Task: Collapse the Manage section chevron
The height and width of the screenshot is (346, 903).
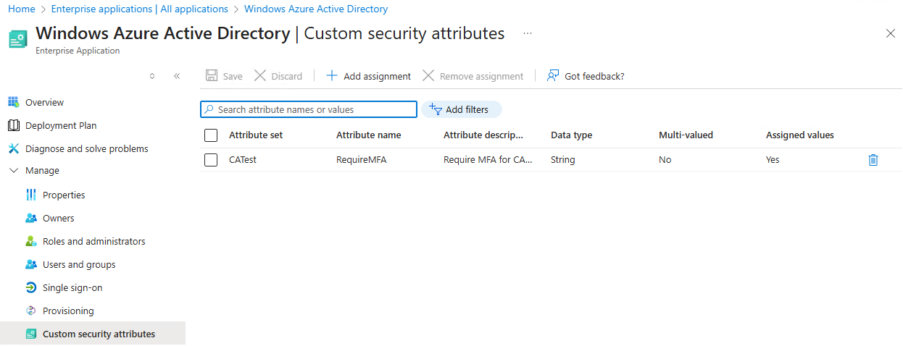Action: 13,171
